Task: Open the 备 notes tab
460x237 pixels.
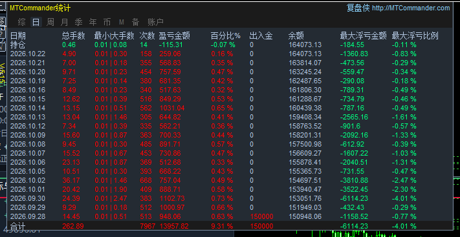Action: click(x=135, y=22)
